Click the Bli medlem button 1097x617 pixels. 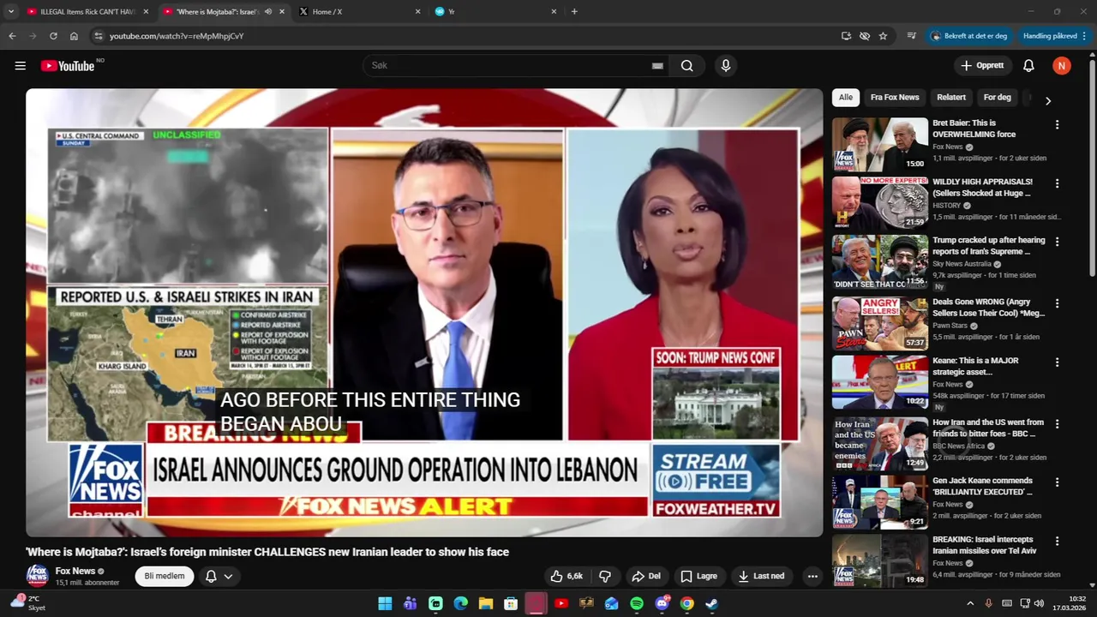pyautogui.click(x=165, y=576)
